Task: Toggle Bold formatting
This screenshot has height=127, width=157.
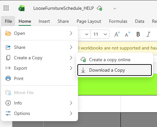Action: 138,34
